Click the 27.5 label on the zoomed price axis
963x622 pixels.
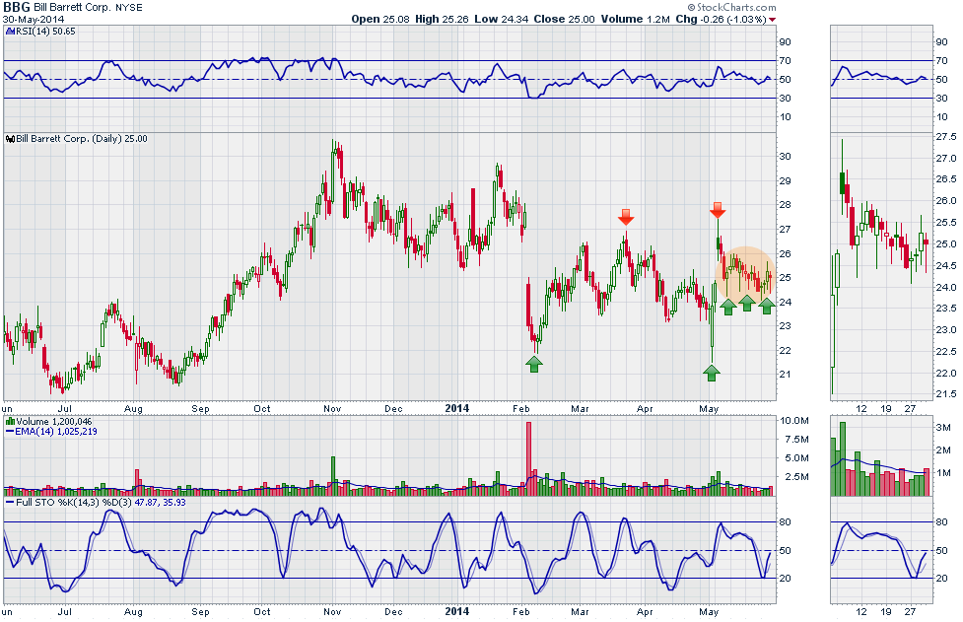(x=946, y=136)
